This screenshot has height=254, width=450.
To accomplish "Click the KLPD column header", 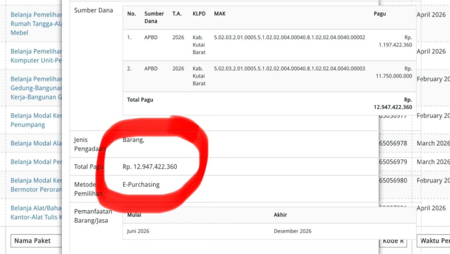I will 199,14.
